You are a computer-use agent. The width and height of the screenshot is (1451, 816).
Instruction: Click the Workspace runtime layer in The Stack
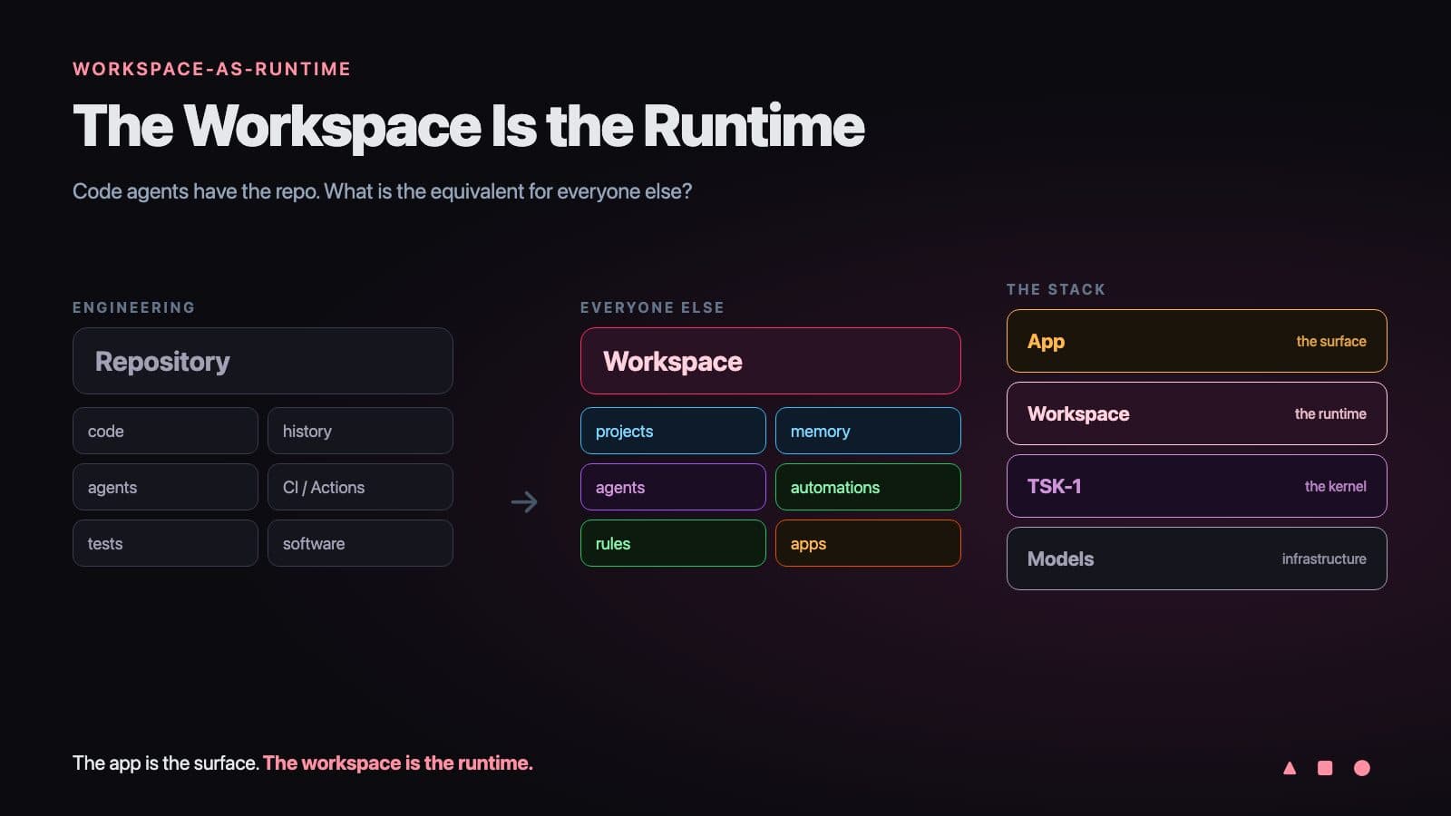click(1197, 413)
